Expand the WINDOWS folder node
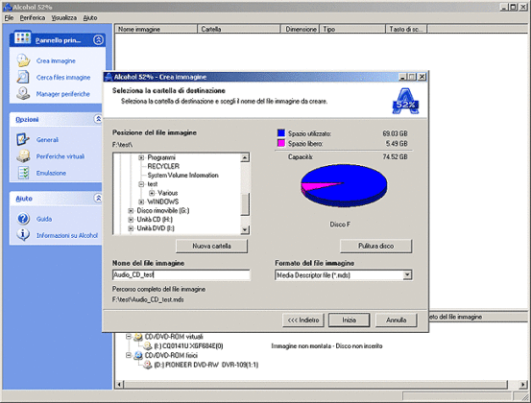Viewport: 531px width, 403px height. [x=141, y=201]
